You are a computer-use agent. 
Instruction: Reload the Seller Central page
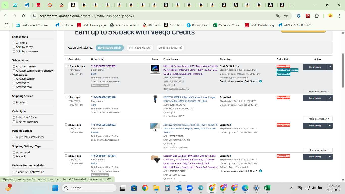point(24,16)
